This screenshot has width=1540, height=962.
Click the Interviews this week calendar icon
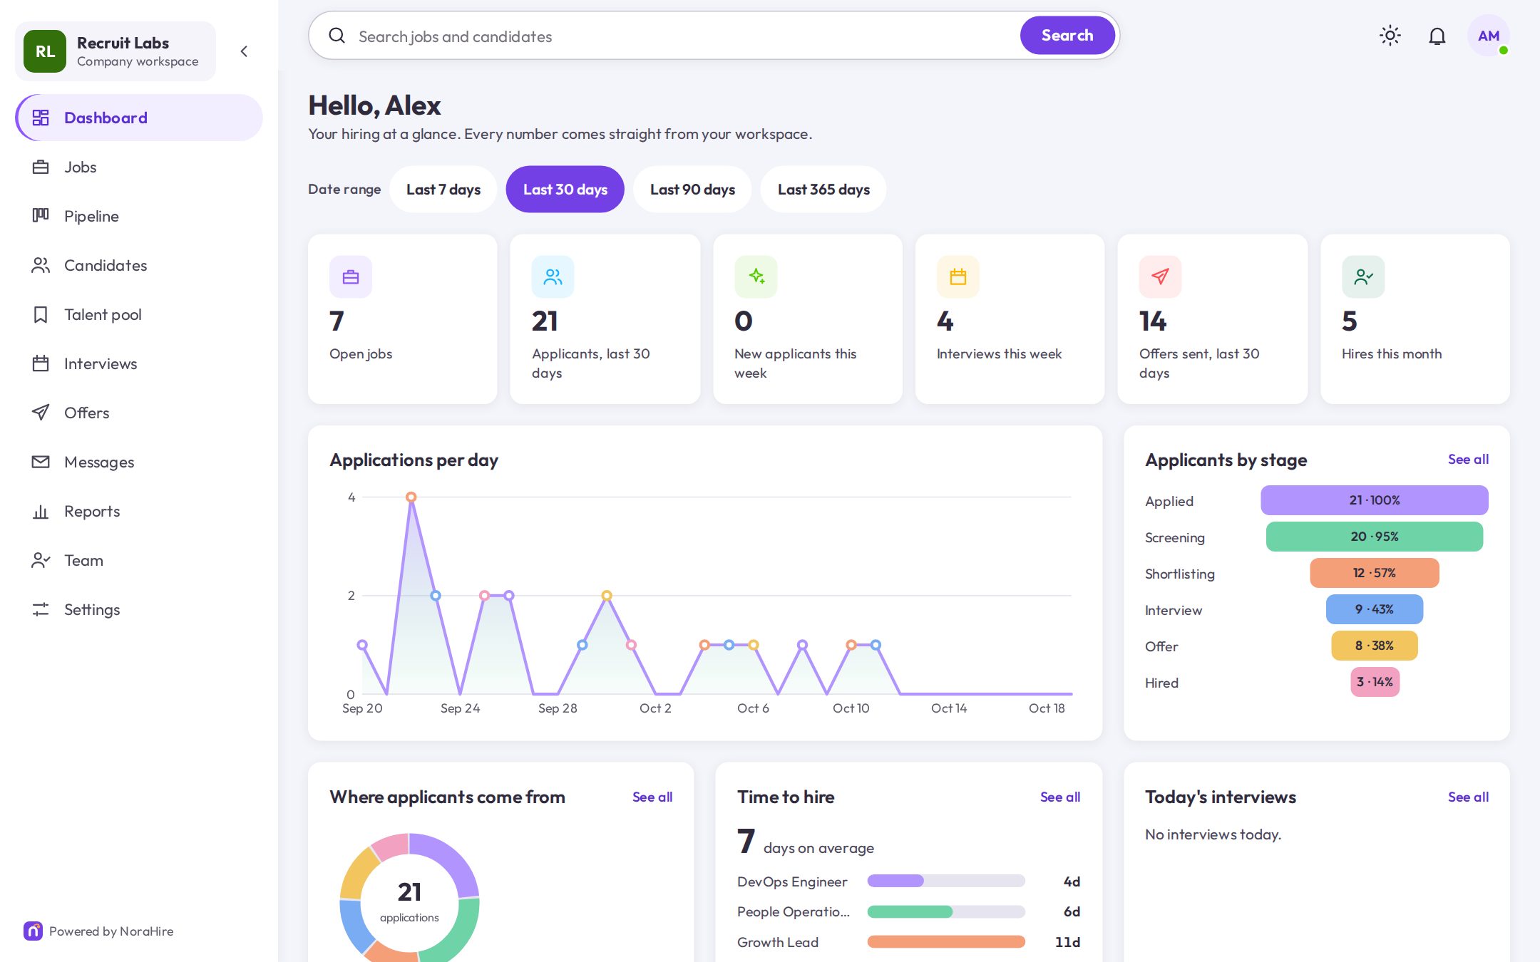[958, 276]
